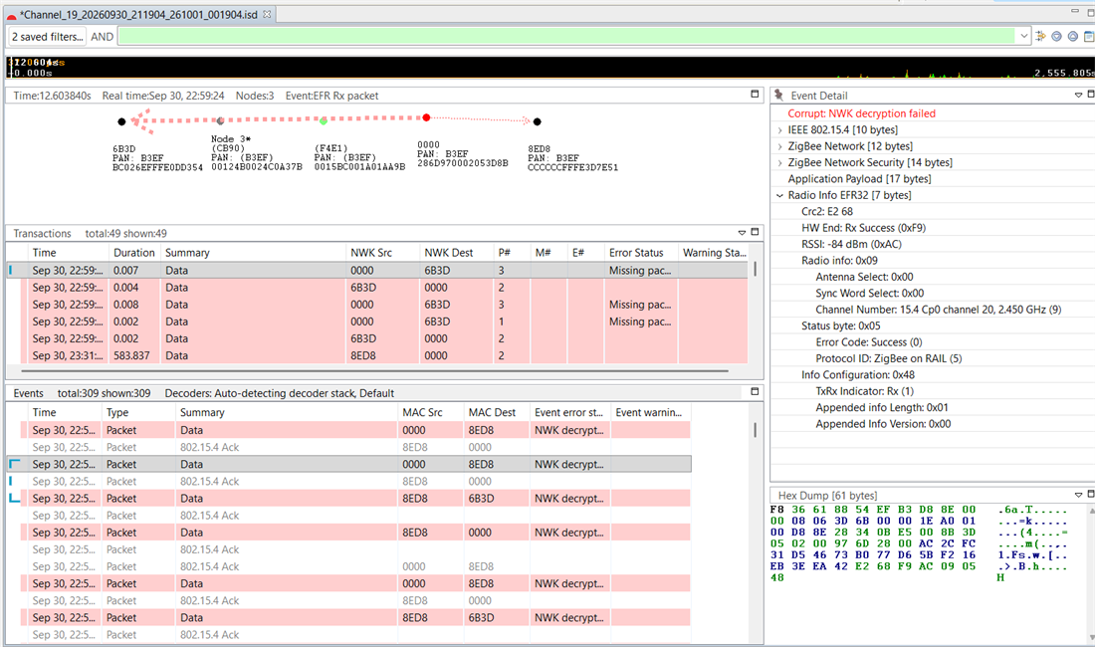Maximize the Event Detail pane
The width and height of the screenshot is (1095, 647).
pyautogui.click(x=1091, y=95)
